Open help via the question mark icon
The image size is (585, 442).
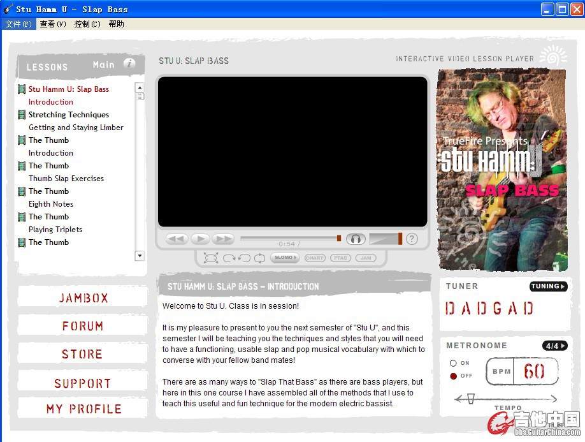click(x=412, y=239)
